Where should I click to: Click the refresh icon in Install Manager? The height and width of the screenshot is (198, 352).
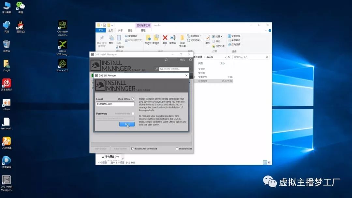coord(166,60)
